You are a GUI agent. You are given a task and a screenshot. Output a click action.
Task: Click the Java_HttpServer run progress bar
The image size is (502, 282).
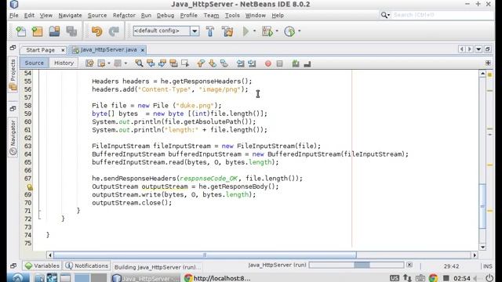point(356,265)
